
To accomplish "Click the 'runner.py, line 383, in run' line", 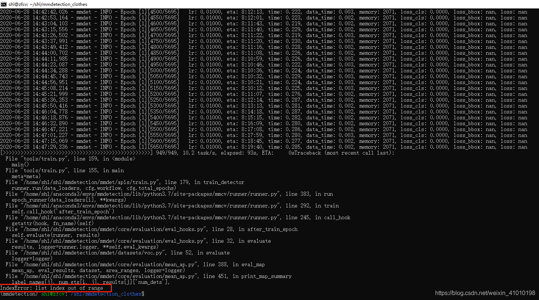I will pyautogui.click(x=169, y=194).
